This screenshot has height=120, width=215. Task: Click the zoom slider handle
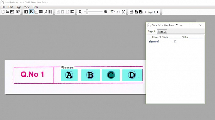coord(87,12)
